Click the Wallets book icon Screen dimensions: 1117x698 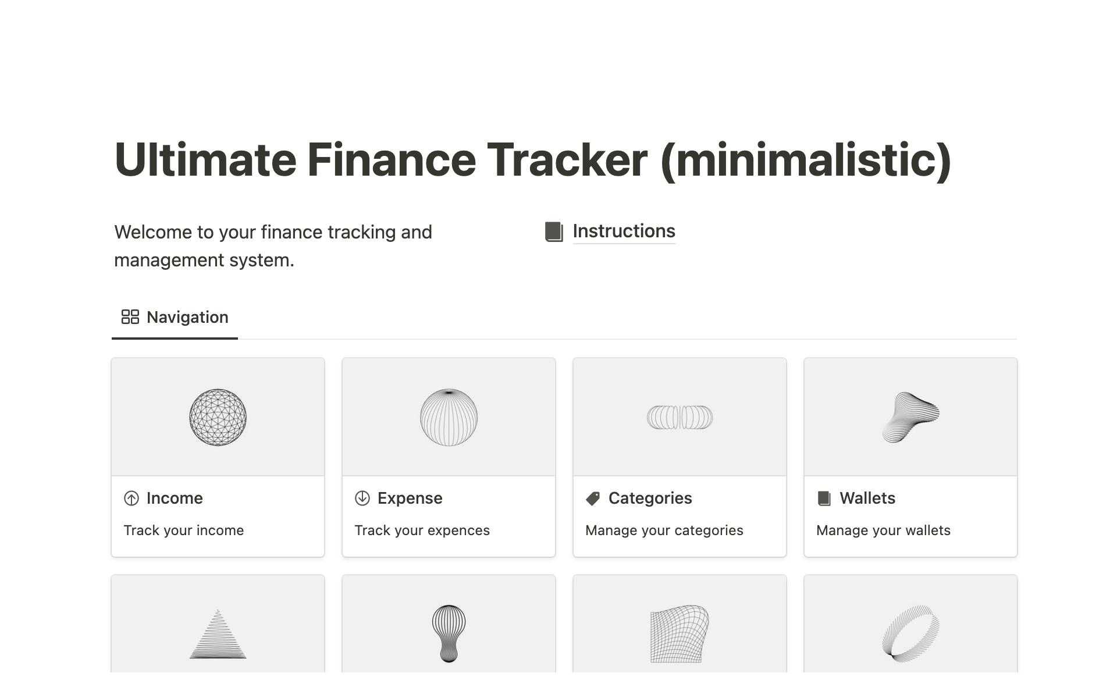(824, 498)
